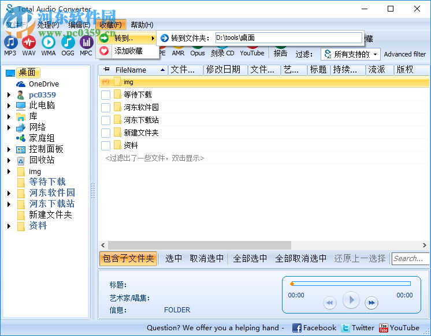Expand 控制面板 tree node arrow
The width and height of the screenshot is (431, 336).
point(9,149)
